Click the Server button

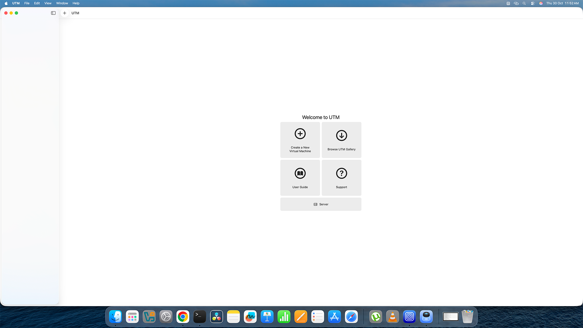pyautogui.click(x=321, y=204)
